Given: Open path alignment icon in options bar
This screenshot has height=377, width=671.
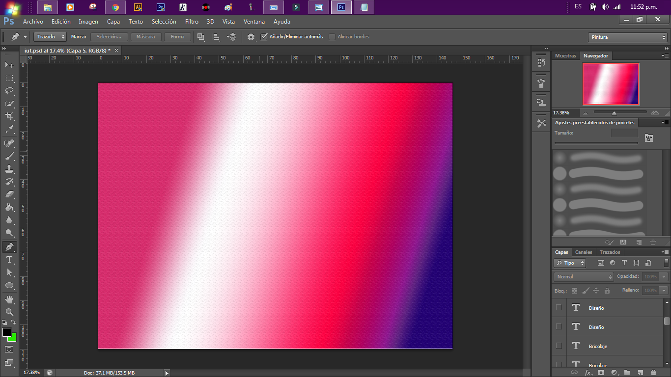Looking at the screenshot, I should (216, 37).
